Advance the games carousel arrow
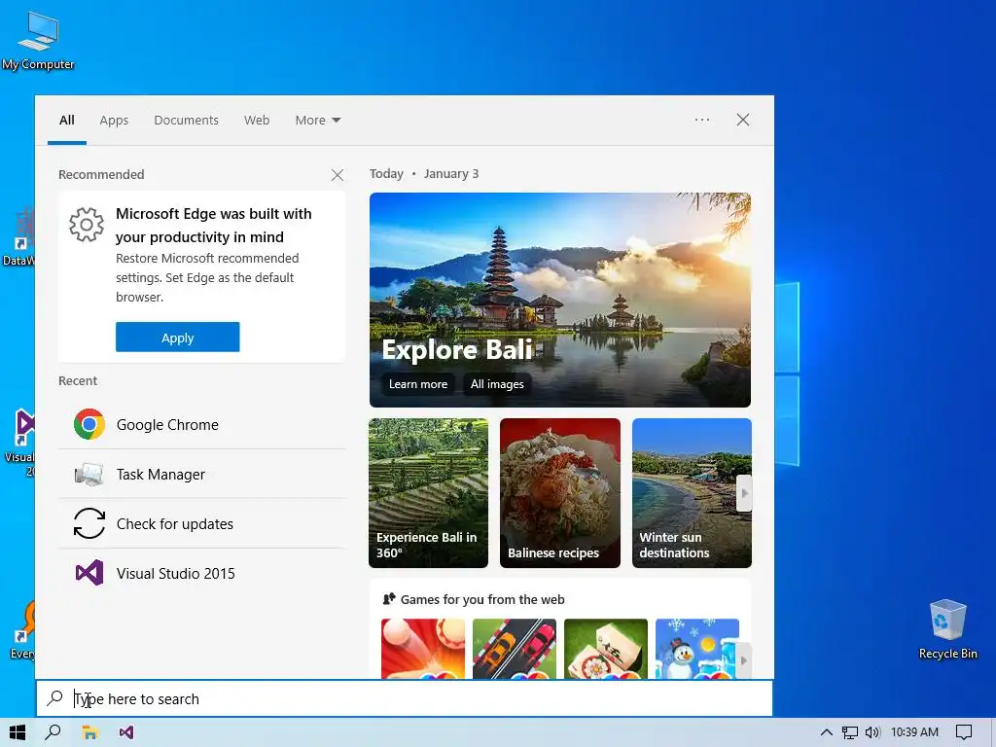The height and width of the screenshot is (747, 996). click(744, 660)
